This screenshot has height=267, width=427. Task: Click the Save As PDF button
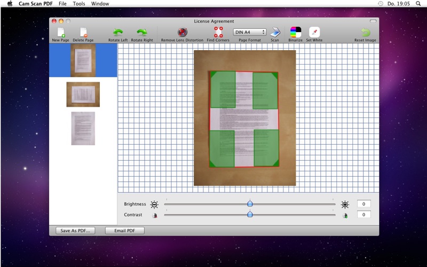click(x=75, y=231)
